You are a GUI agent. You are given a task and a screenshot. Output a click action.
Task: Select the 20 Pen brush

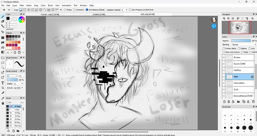(14, 119)
